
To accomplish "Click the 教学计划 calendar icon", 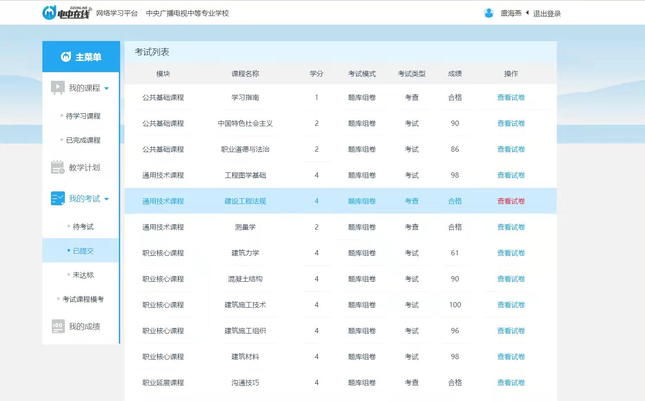I will pos(57,167).
